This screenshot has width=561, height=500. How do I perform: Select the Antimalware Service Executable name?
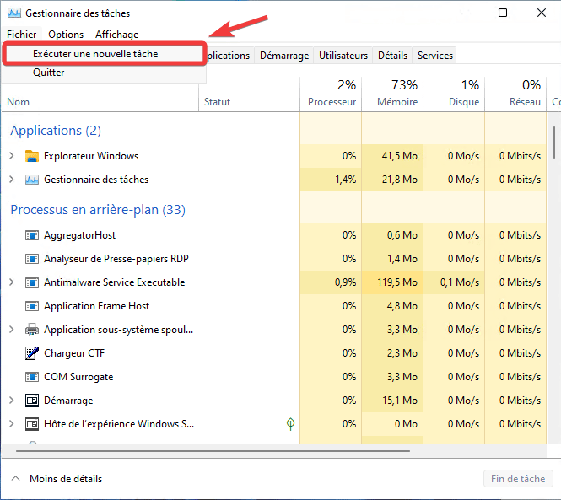115,282
